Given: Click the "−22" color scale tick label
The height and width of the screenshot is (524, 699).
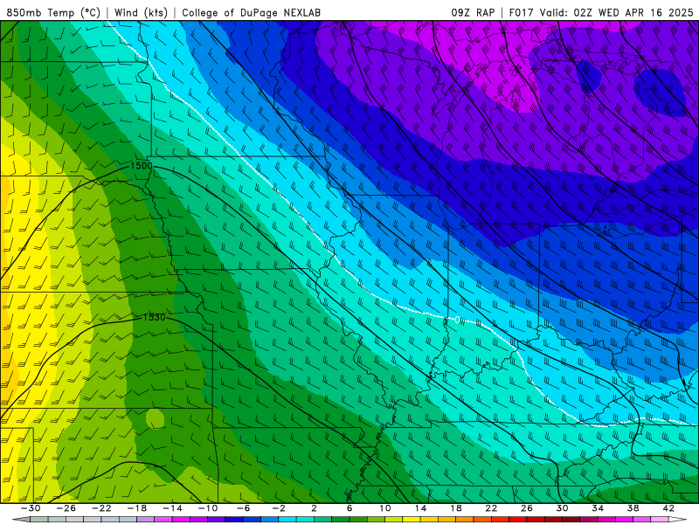Looking at the screenshot, I should click(x=101, y=508).
